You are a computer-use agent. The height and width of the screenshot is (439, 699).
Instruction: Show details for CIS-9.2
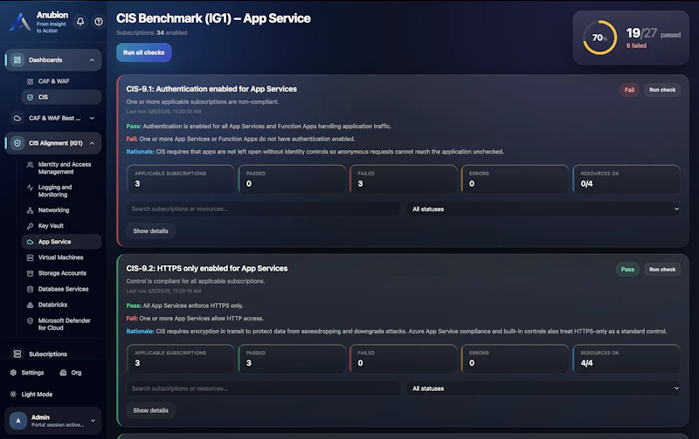click(150, 410)
